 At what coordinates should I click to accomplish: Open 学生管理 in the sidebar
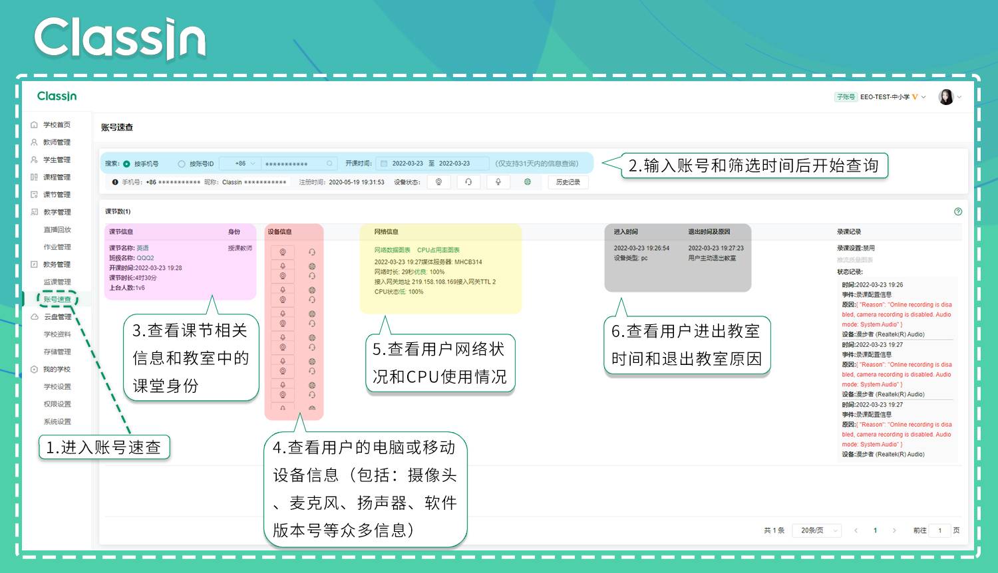(57, 160)
